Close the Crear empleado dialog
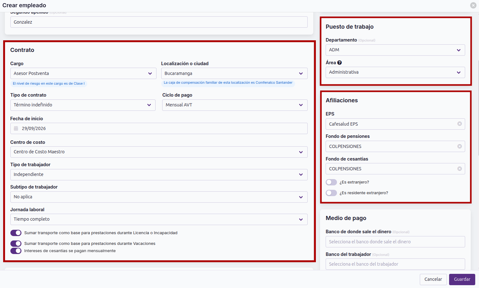479x288 pixels. tap(473, 5)
